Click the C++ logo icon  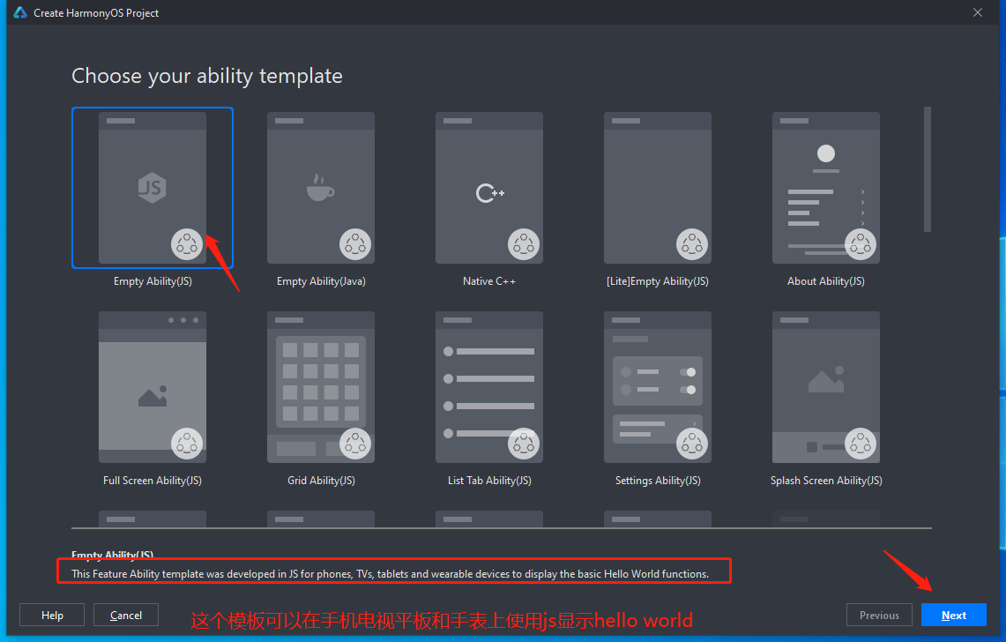coord(490,192)
